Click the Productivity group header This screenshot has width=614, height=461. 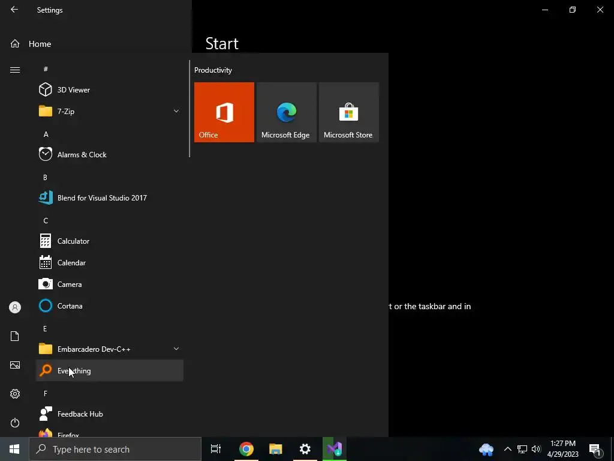click(x=213, y=70)
